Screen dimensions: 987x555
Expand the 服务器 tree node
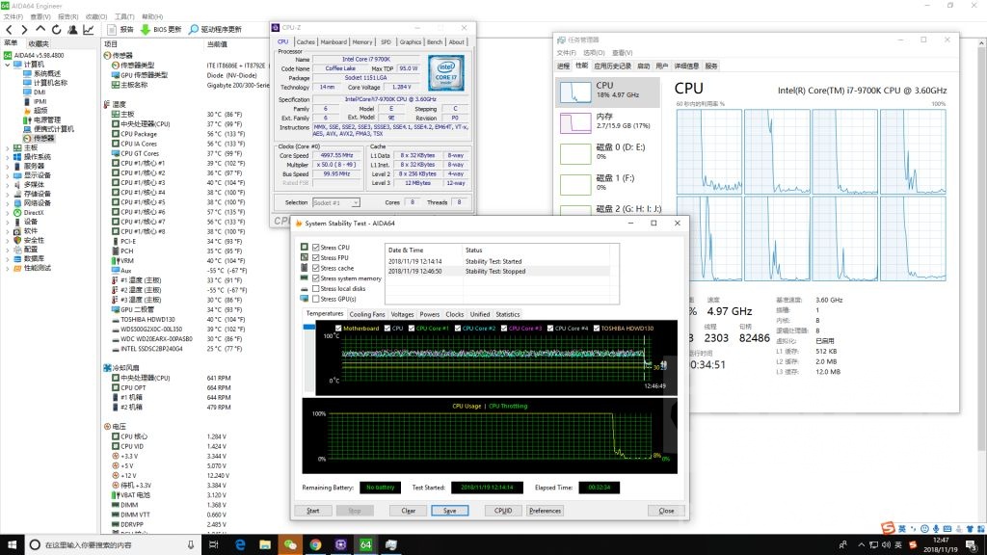pos(8,166)
